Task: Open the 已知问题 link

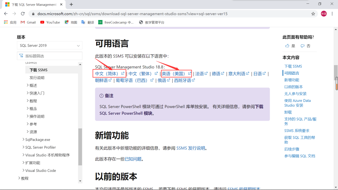Action: tap(133, 159)
